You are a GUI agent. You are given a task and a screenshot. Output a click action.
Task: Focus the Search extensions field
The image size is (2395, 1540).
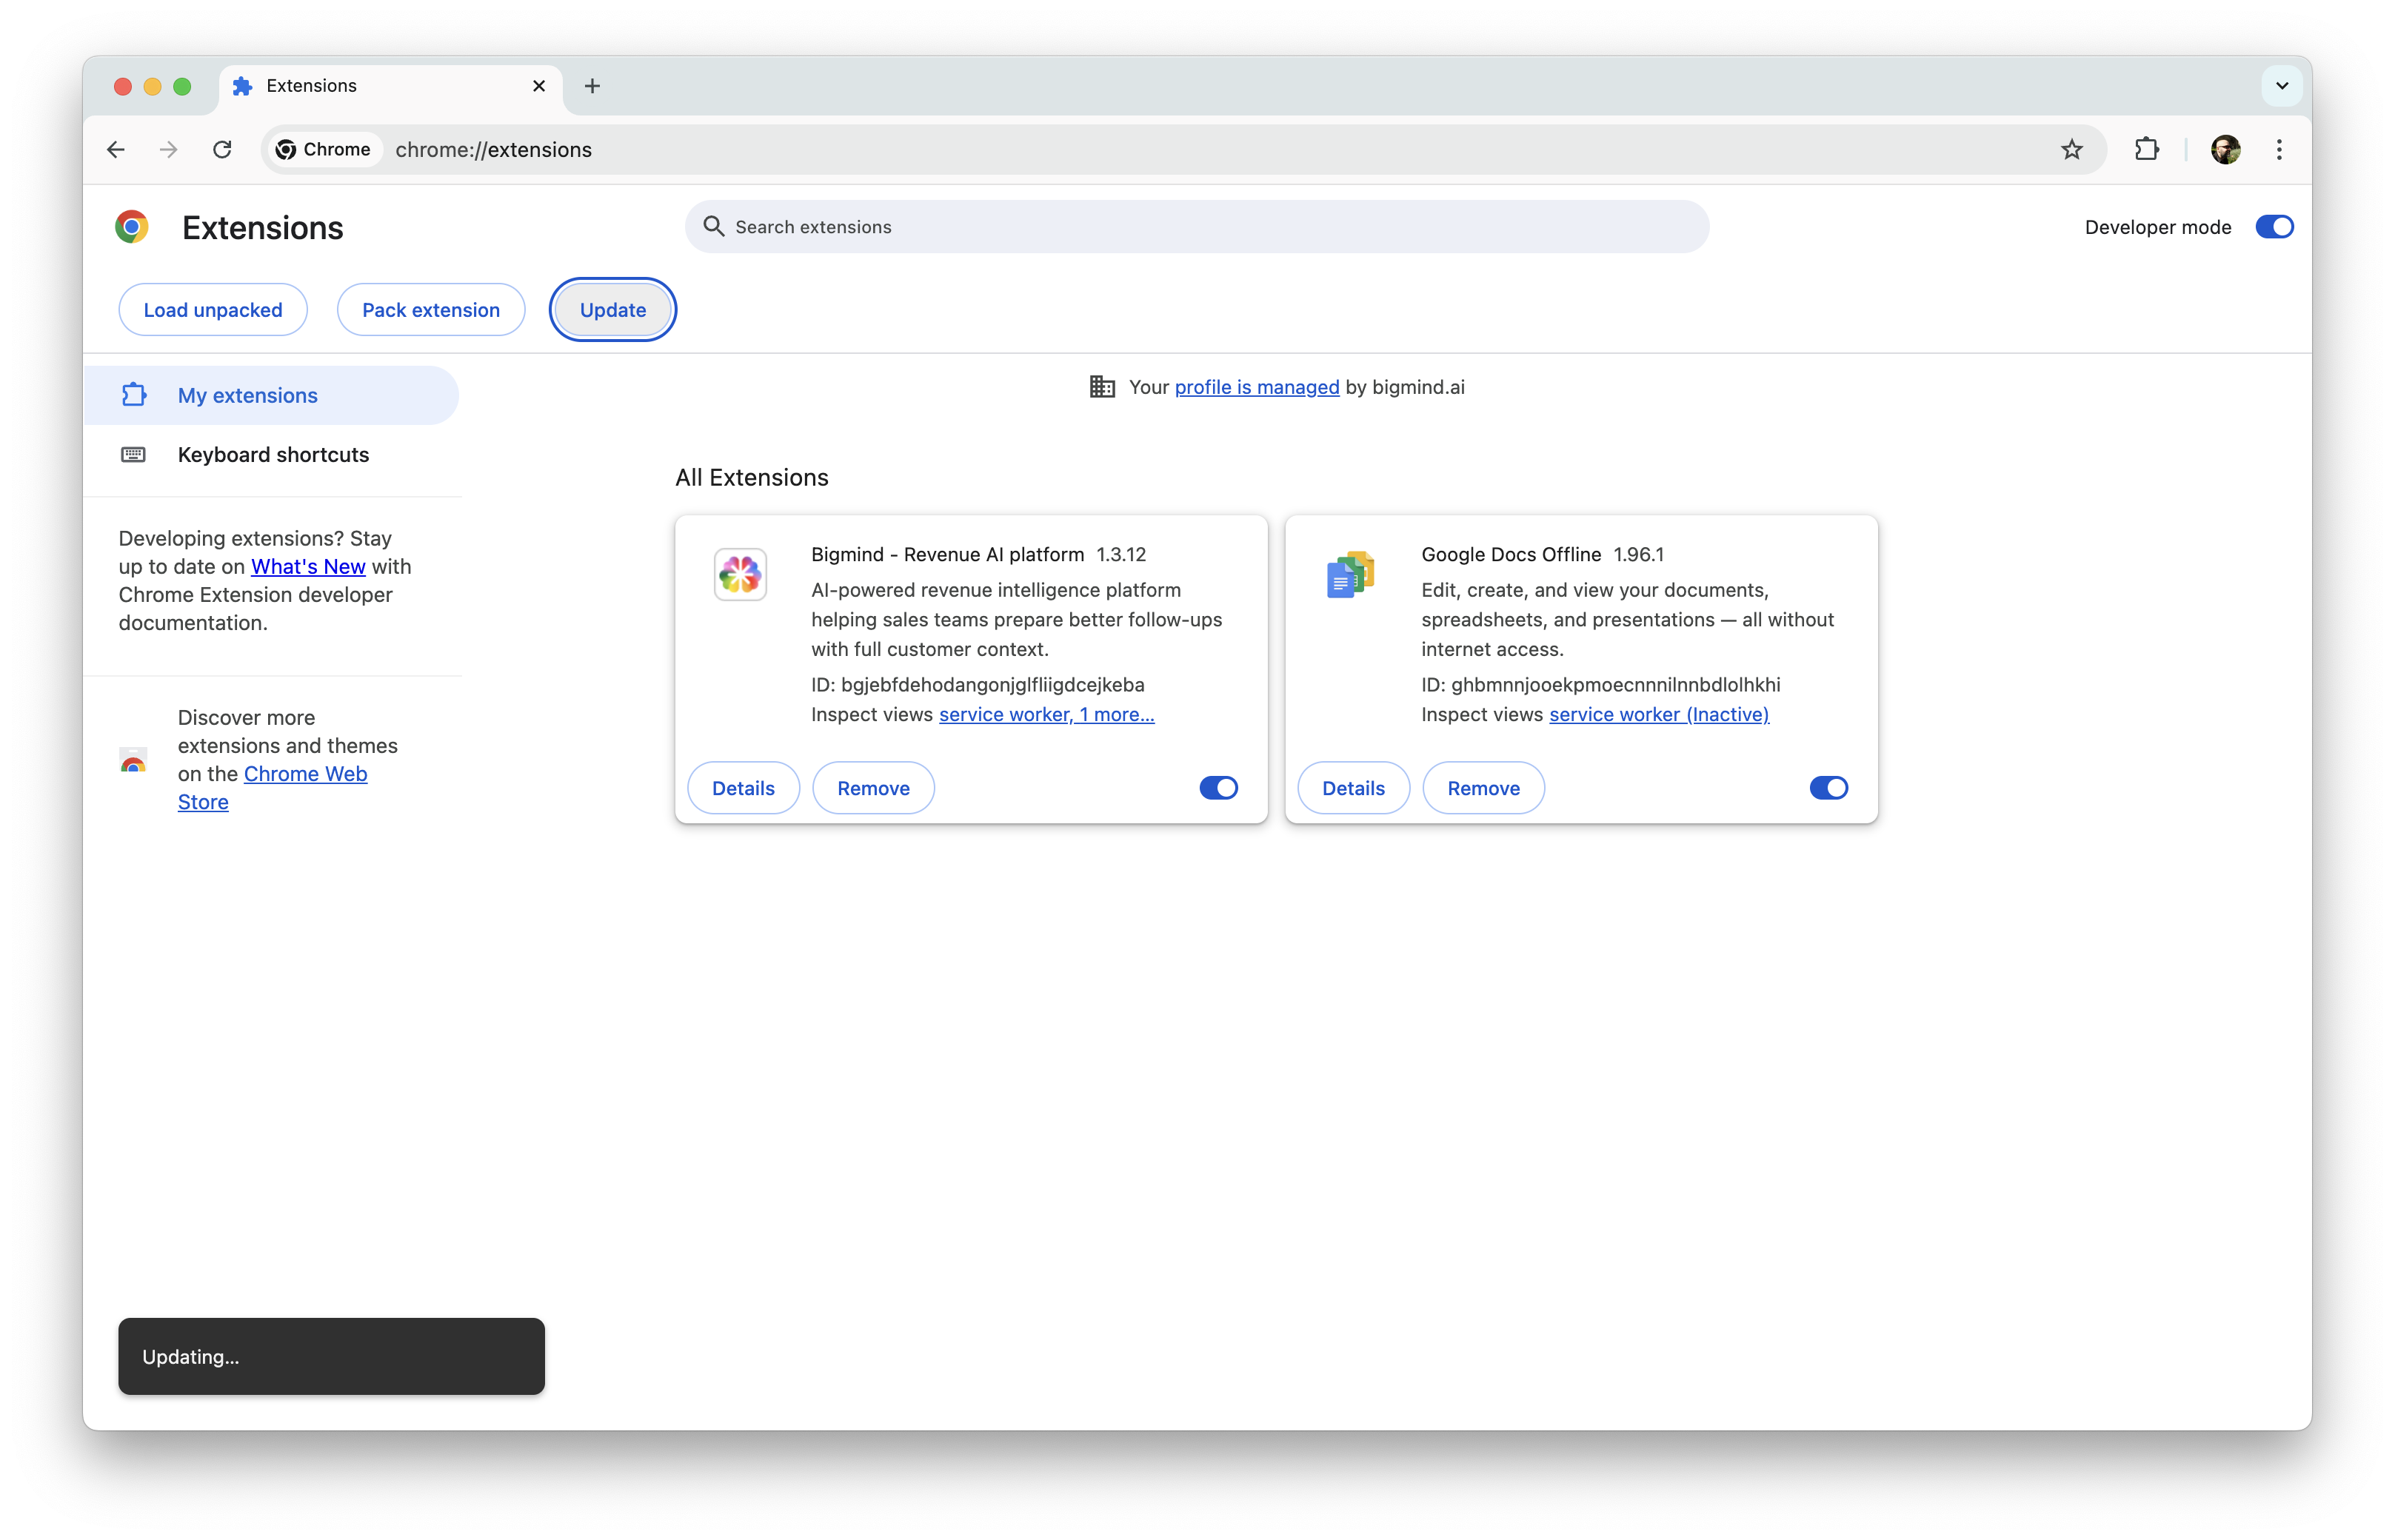[x=1196, y=227]
